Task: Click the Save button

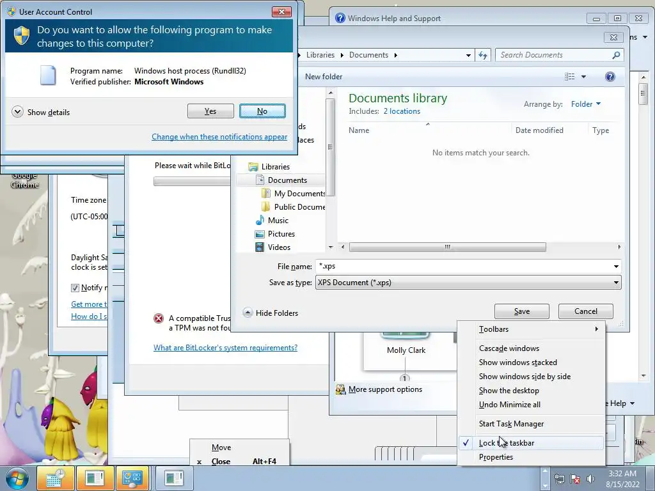Action: (x=522, y=311)
